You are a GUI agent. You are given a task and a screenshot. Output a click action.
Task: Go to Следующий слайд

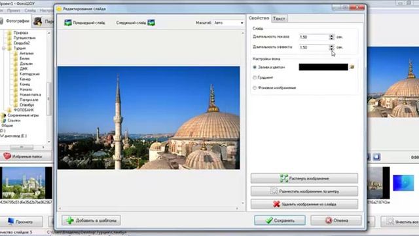point(136,23)
